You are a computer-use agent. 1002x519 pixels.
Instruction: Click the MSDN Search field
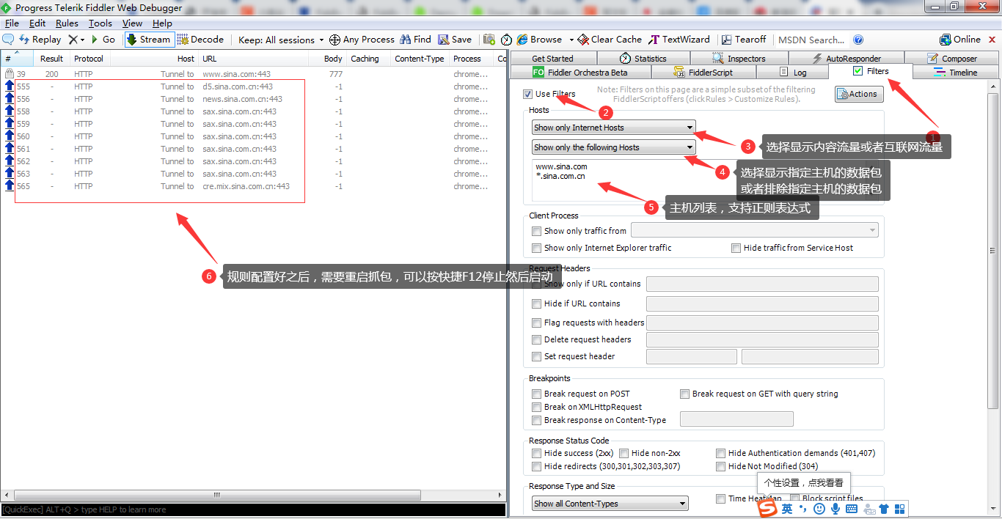(x=811, y=40)
